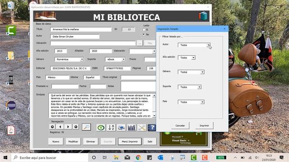Click the browse (...) button next to Ubicación
Screen dimensions: 289x162
(140, 43)
